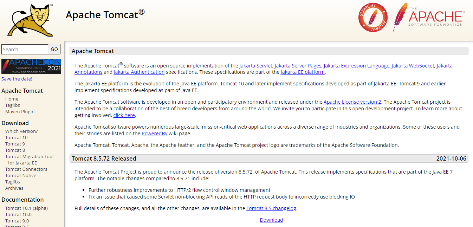Open the ApacheCon 2021 banner
The height and width of the screenshot is (227, 473).
click(31, 66)
